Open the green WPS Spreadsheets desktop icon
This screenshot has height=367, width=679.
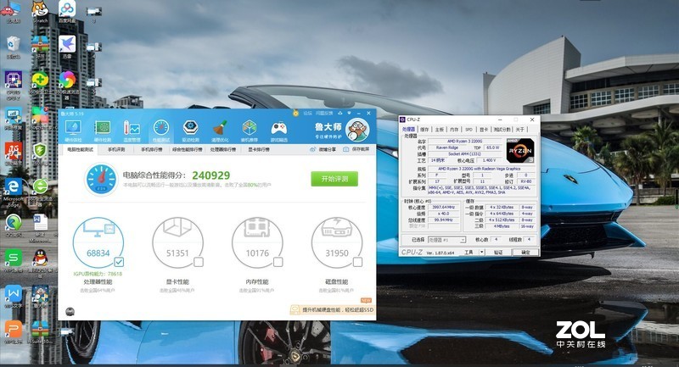[14, 258]
